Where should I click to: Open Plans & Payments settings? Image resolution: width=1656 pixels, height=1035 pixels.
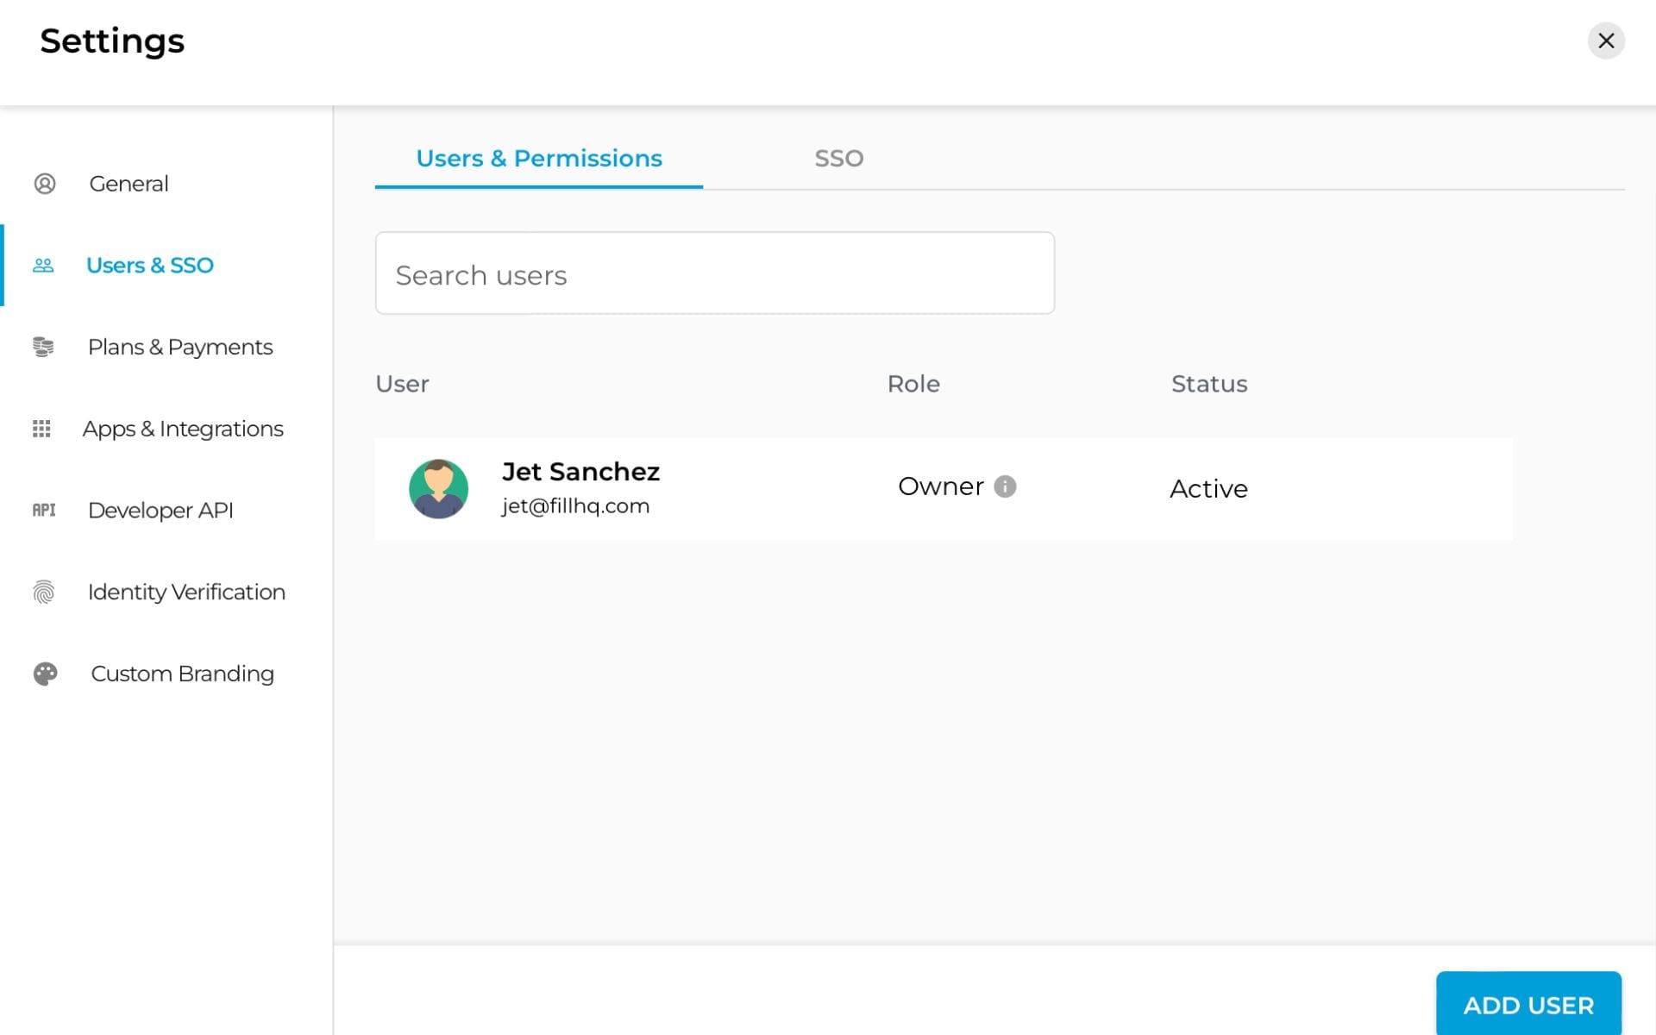click(180, 347)
